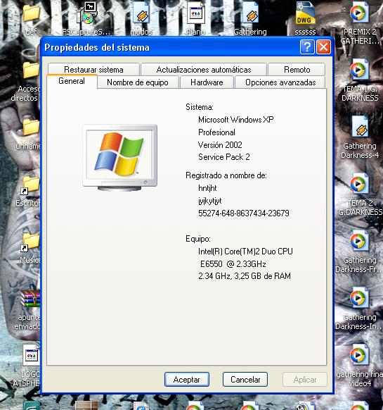This screenshot has height=410, width=383.
Task: Click the Registrado a nombre de label
Action: (226, 175)
